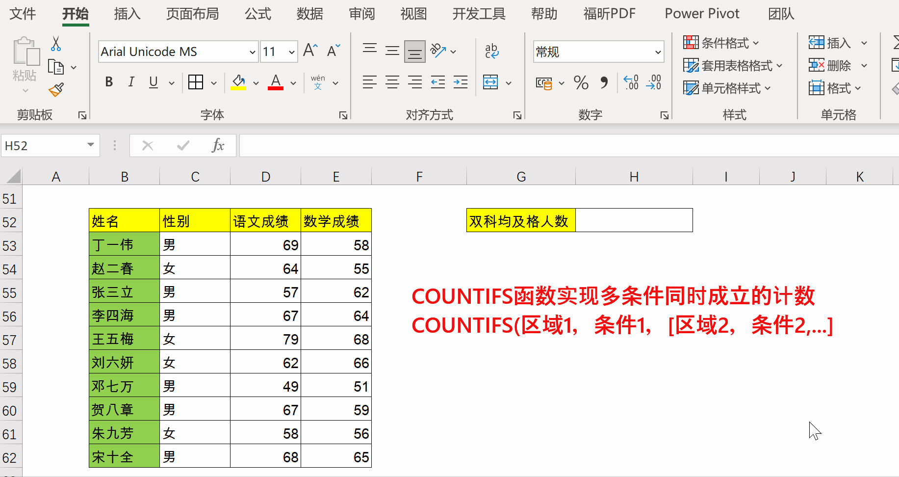899x477 pixels.
Task: Click the comma style icon
Action: (x=604, y=83)
